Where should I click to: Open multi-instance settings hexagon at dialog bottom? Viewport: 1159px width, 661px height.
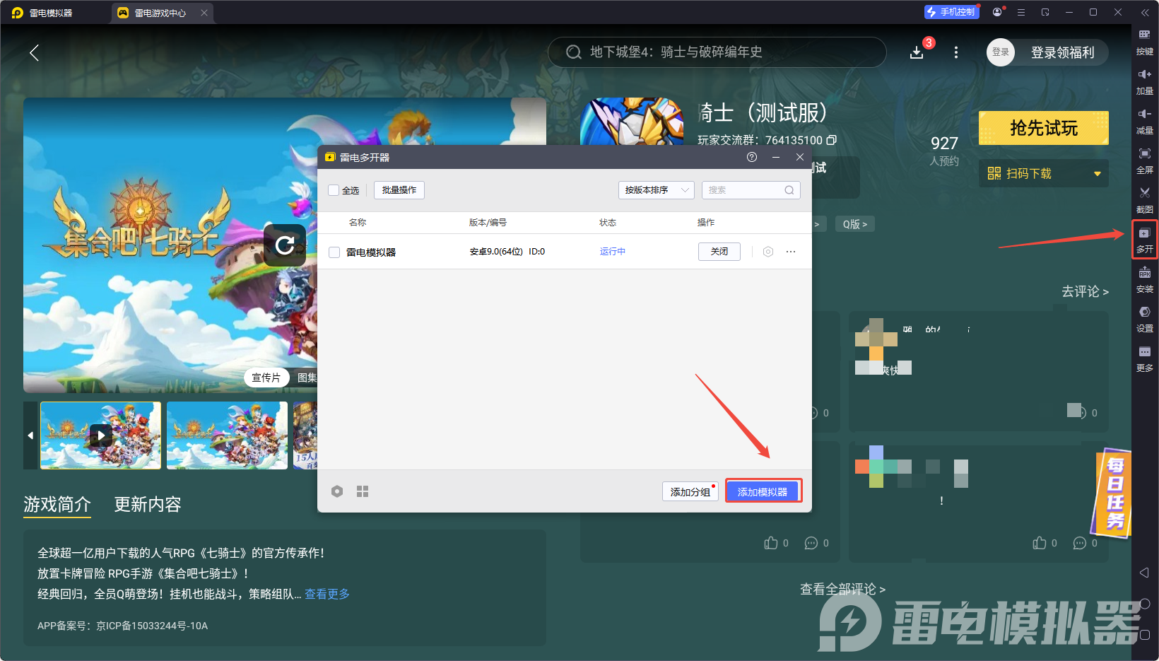(337, 491)
